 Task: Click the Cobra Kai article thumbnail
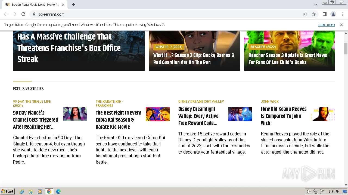[x=158, y=114]
